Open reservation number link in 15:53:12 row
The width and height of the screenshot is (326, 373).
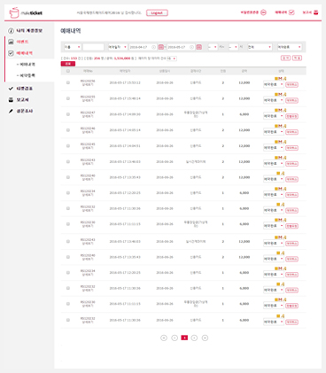click(x=88, y=81)
